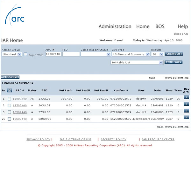Check the box for line 20 (23NOV08)
The image size is (191, 175).
click(x=9, y=119)
